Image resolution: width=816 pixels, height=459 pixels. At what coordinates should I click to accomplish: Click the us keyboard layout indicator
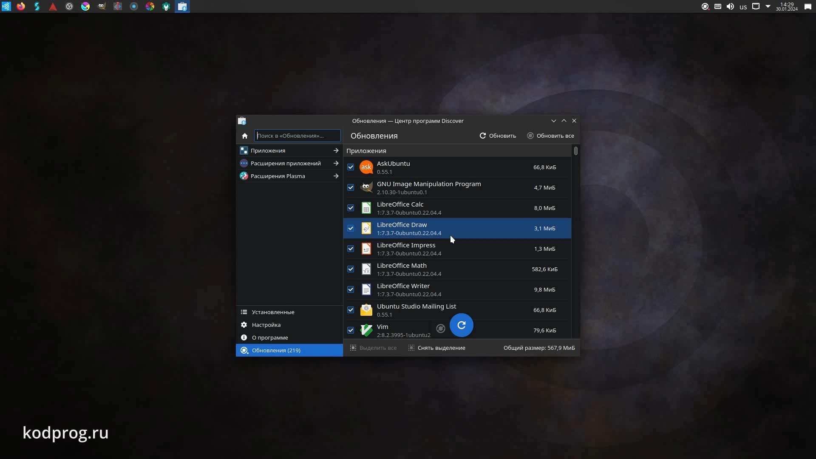pyautogui.click(x=743, y=7)
